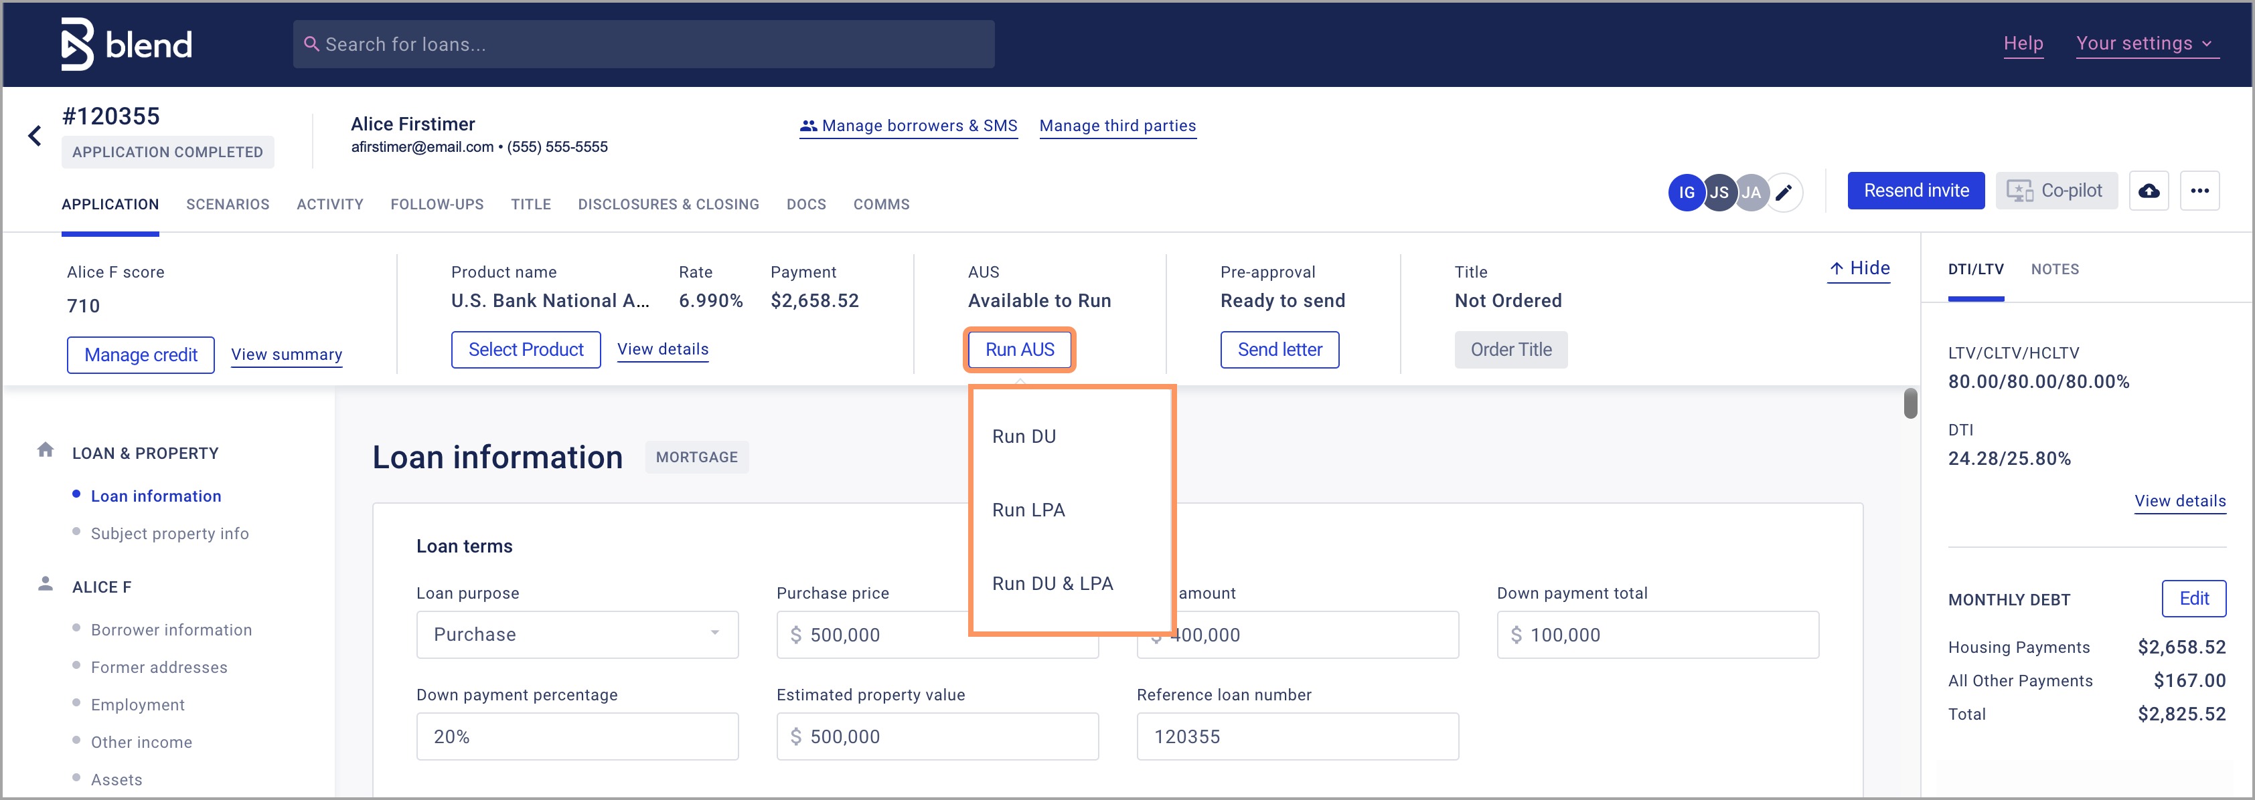Click Run AUS dropdown button
This screenshot has width=2255, height=800.
pos(1019,350)
